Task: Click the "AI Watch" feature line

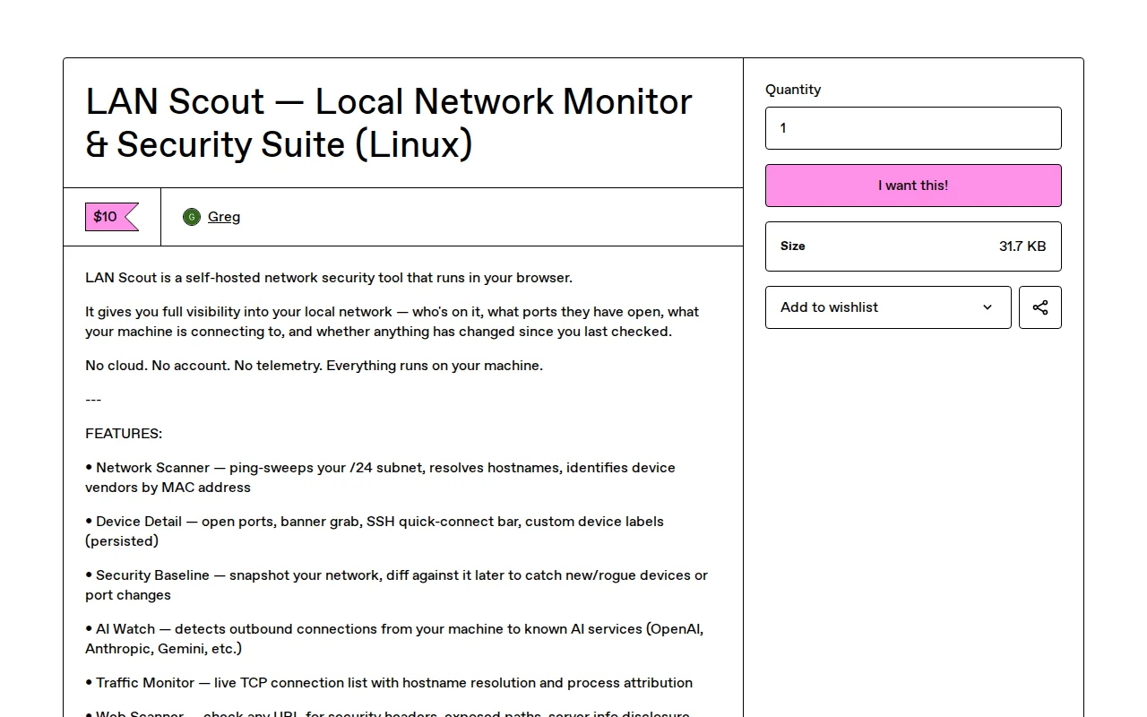Action: (394, 639)
